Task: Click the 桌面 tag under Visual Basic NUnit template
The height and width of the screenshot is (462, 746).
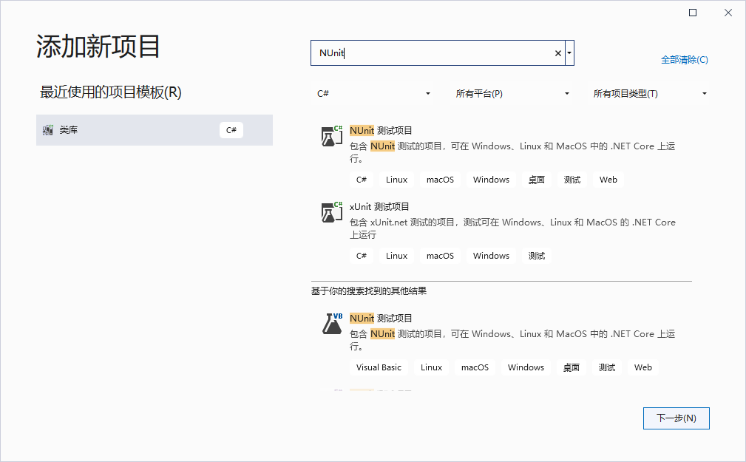Action: pos(571,367)
